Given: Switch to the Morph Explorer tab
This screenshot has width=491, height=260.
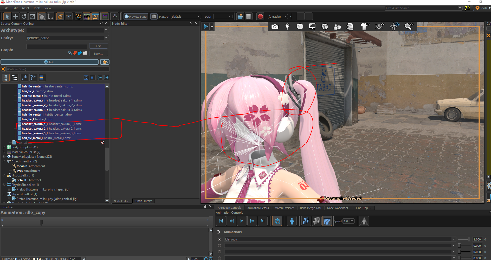Looking at the screenshot, I should pyautogui.click(x=284, y=208).
